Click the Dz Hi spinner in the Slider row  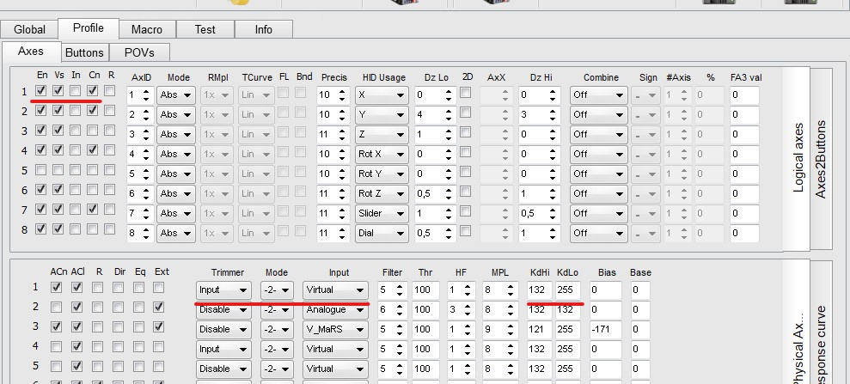(538, 213)
